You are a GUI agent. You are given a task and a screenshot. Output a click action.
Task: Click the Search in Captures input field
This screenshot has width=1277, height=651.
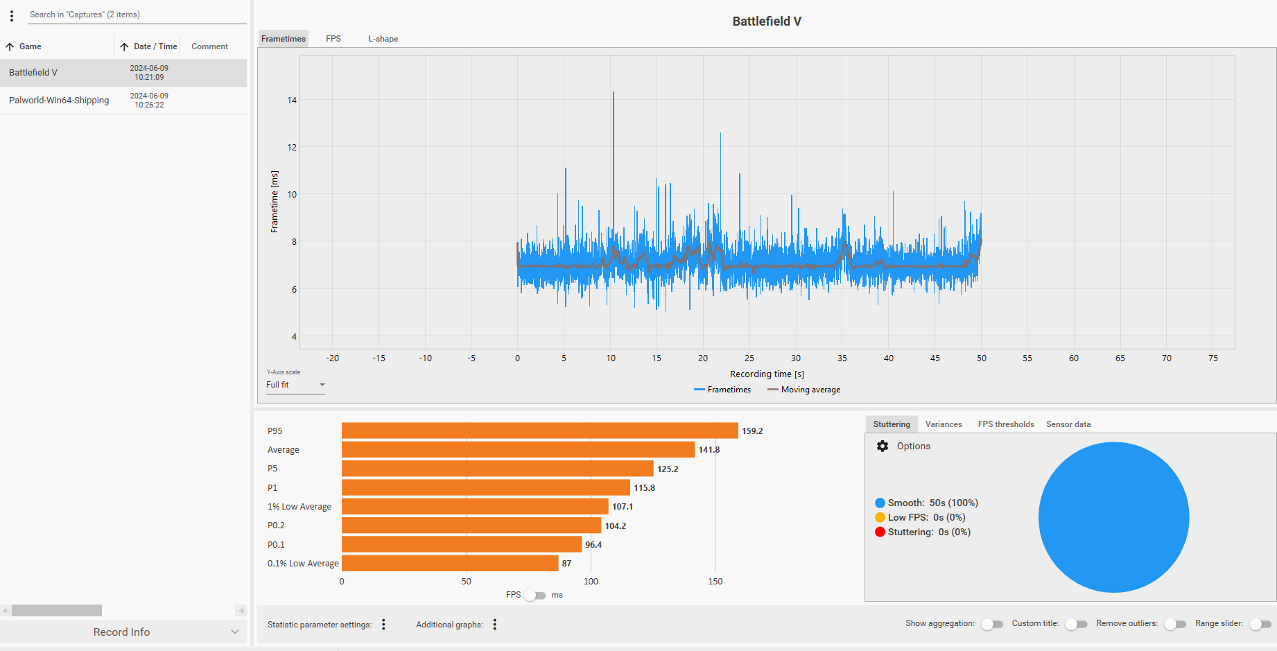pyautogui.click(x=137, y=15)
